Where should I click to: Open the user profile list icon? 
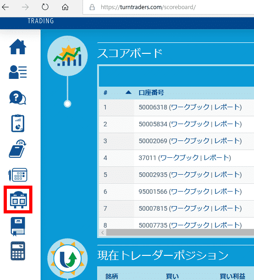[18, 72]
